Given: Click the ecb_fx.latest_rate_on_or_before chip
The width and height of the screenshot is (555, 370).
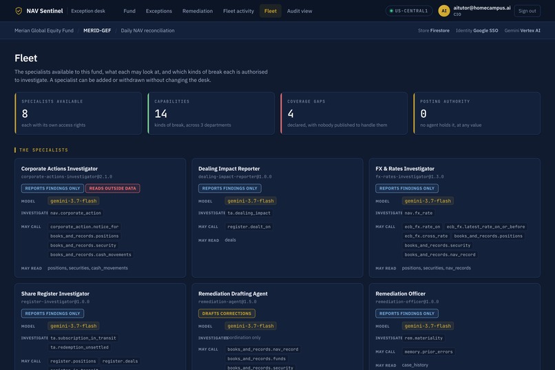Looking at the screenshot, I should click(x=485, y=227).
